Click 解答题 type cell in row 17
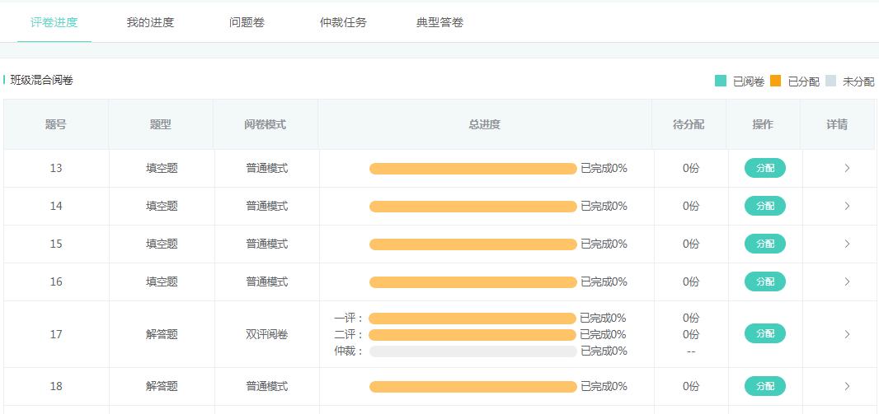 pos(162,334)
